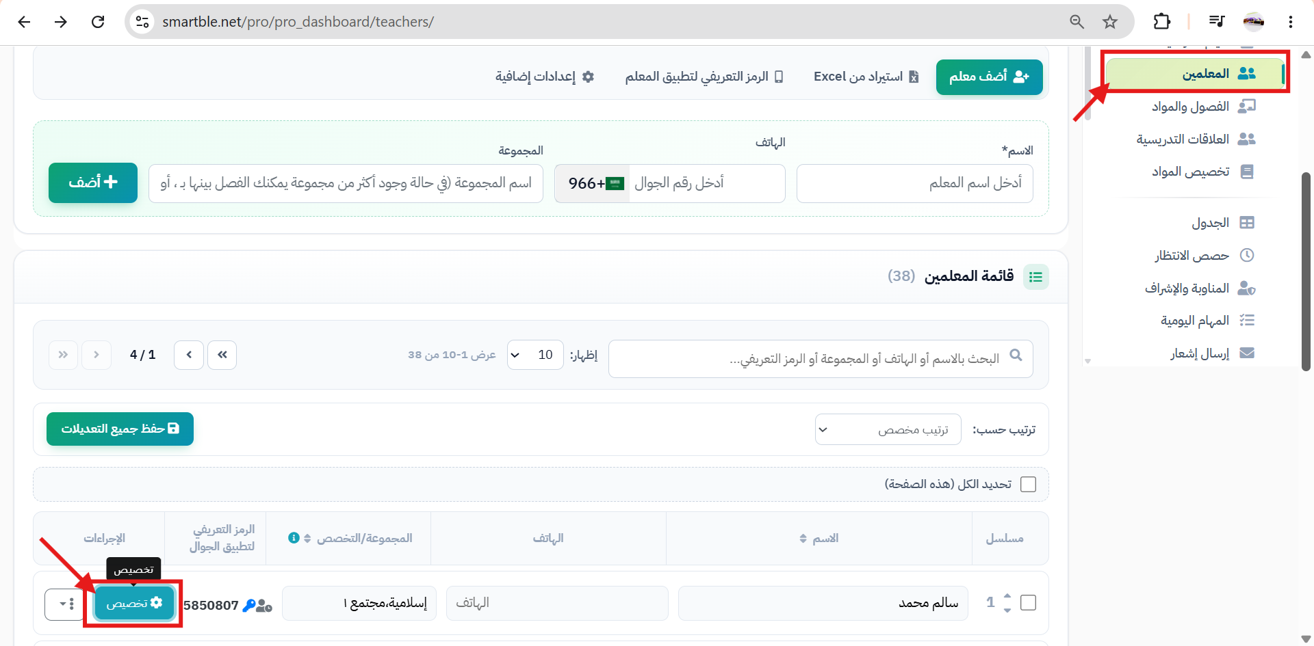Focus the أدخل اسم المعلم name field
Screen dimensions: 1314x646
pos(914,183)
